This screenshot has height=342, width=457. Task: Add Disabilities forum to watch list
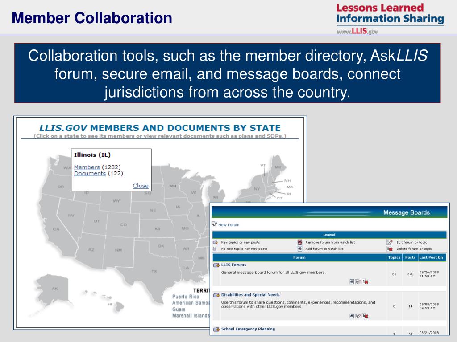point(352,316)
